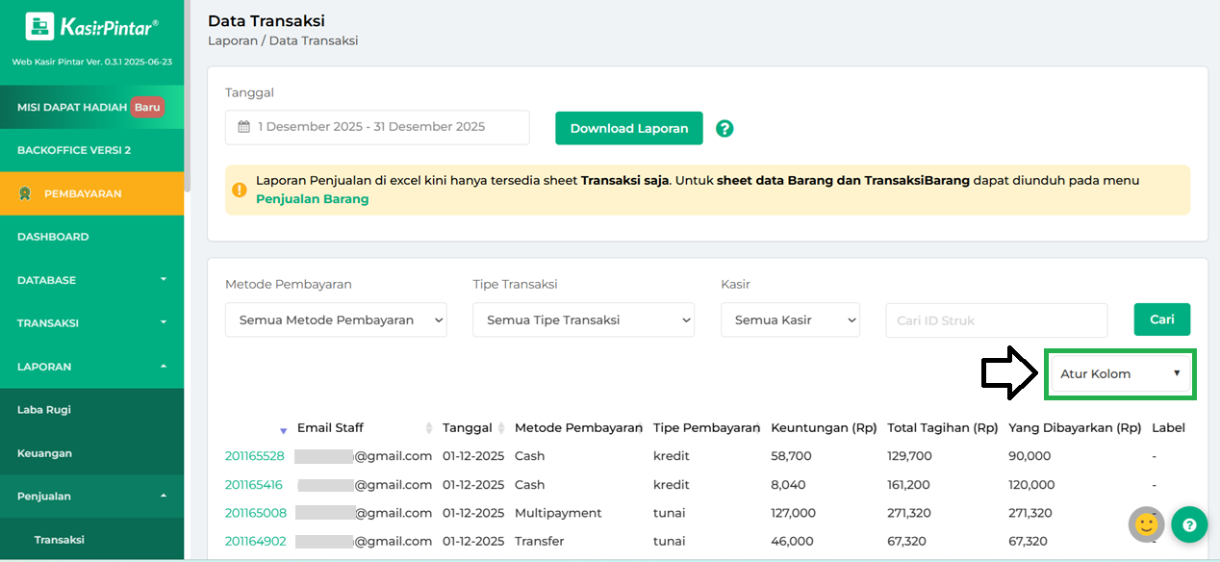1220x562 pixels.
Task: Open the smiley feedback icon
Action: pyautogui.click(x=1146, y=524)
